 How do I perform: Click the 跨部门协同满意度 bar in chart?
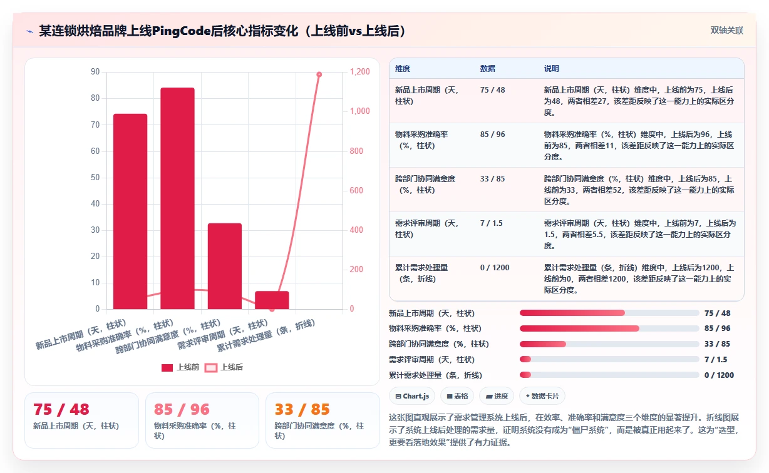pos(225,266)
